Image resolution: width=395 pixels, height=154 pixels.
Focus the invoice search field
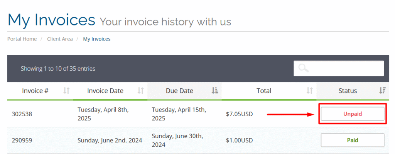coord(339,68)
